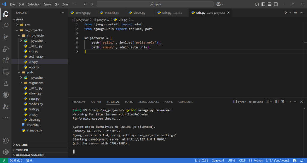Split the editor to the right
This screenshot has height=163, width=307.
click(x=295, y=13)
